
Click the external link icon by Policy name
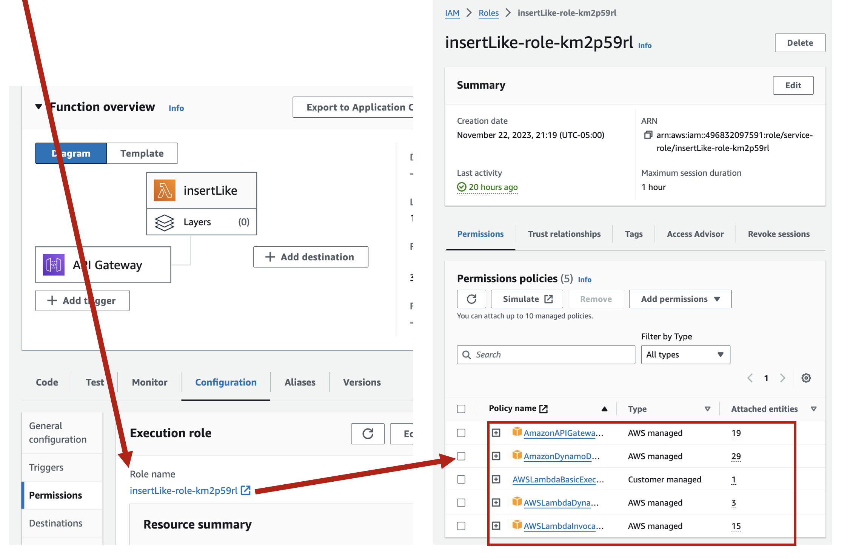(x=544, y=408)
